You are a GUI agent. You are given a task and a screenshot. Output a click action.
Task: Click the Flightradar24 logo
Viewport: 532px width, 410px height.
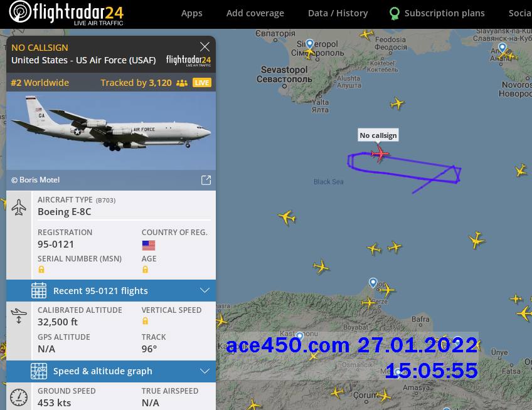point(66,14)
